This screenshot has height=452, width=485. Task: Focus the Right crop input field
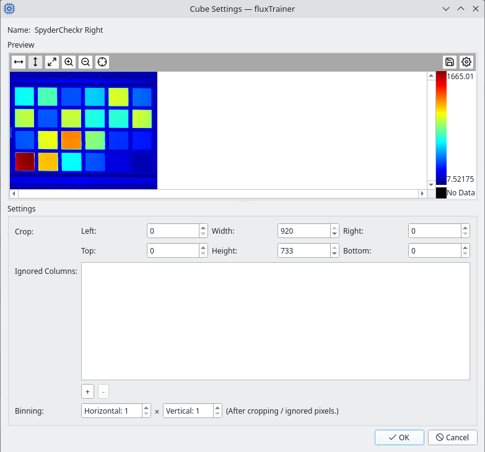click(435, 231)
